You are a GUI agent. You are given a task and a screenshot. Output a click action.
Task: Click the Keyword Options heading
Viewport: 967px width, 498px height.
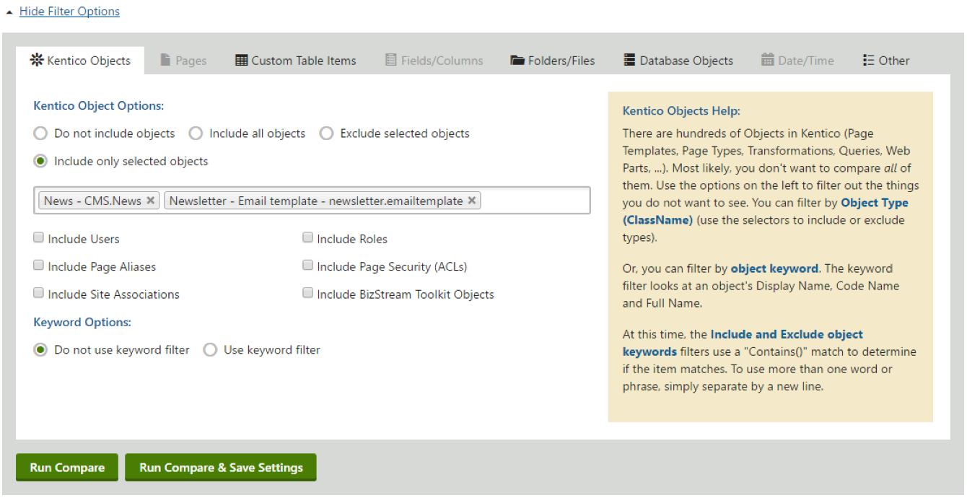point(82,322)
